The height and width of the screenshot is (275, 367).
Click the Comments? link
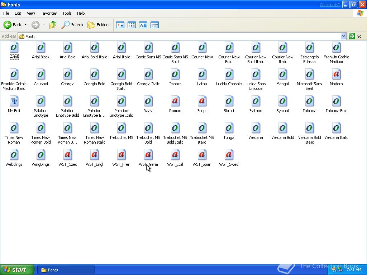pyautogui.click(x=330, y=5)
